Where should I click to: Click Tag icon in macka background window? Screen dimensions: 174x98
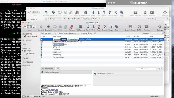coord(122,12)
